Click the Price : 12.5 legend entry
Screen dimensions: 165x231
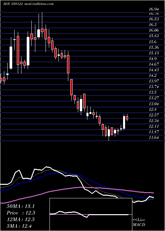[x=21, y=213]
